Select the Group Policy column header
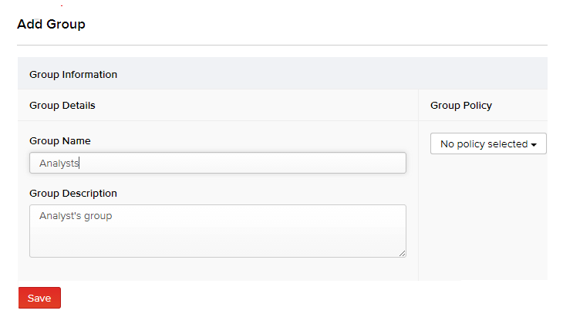 coord(461,105)
